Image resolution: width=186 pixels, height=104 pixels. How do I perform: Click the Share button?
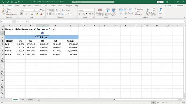point(168,6)
